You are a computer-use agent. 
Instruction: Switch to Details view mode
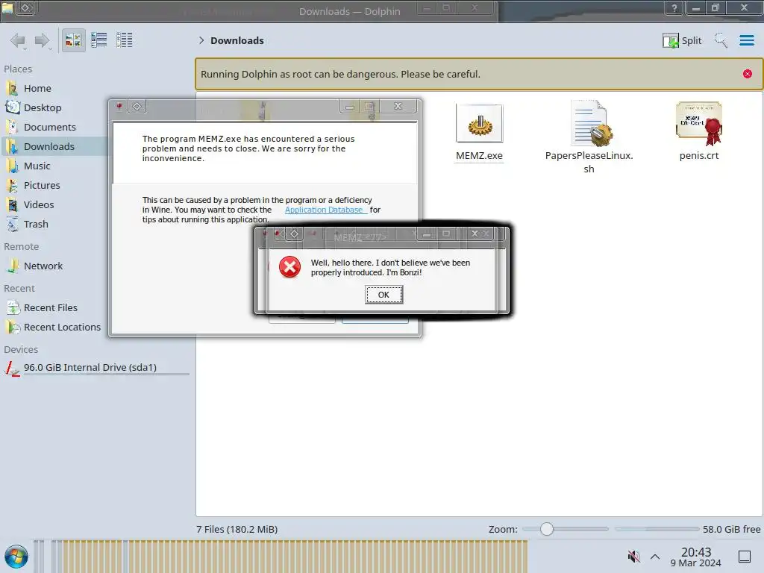click(125, 40)
